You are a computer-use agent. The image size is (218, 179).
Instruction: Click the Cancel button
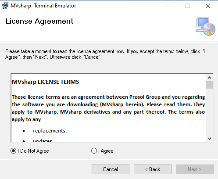[x=111, y=169]
